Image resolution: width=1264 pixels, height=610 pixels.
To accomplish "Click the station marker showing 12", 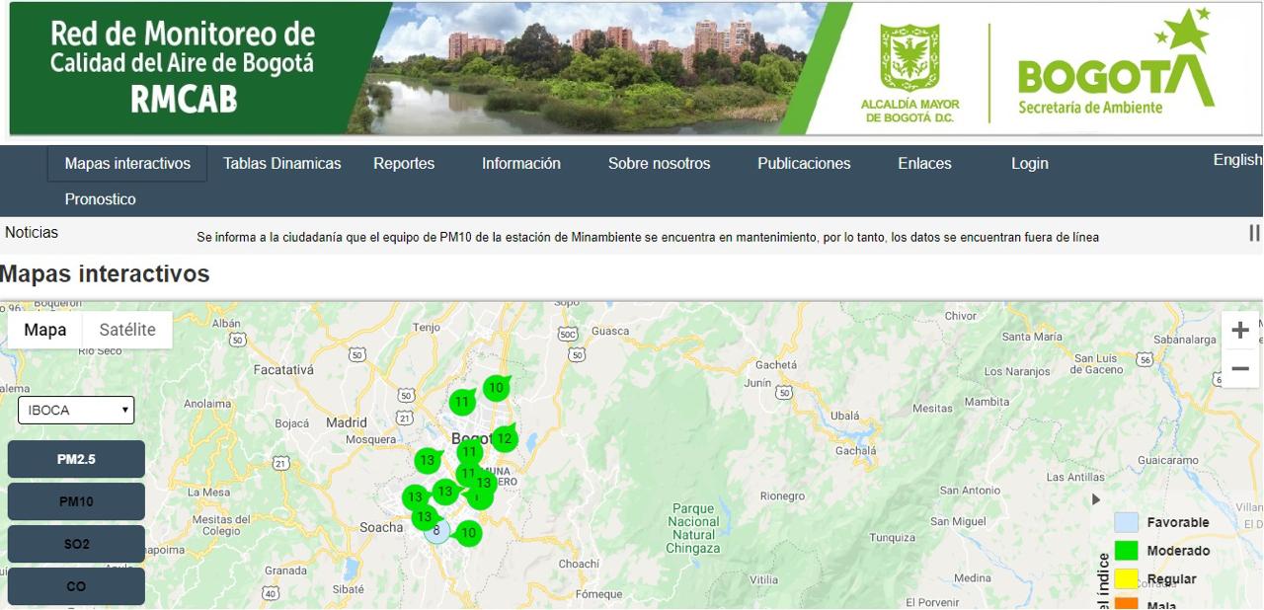I will [x=505, y=438].
